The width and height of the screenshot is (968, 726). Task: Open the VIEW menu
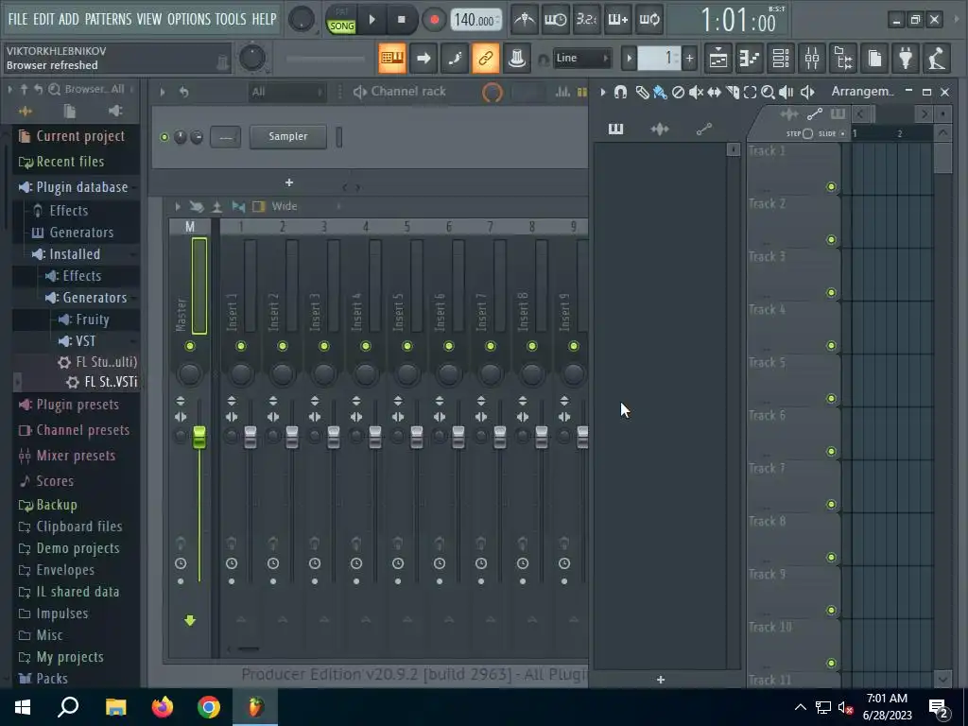pyautogui.click(x=148, y=19)
